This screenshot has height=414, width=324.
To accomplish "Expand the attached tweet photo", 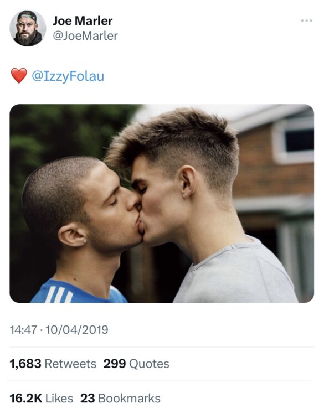I will [162, 203].
